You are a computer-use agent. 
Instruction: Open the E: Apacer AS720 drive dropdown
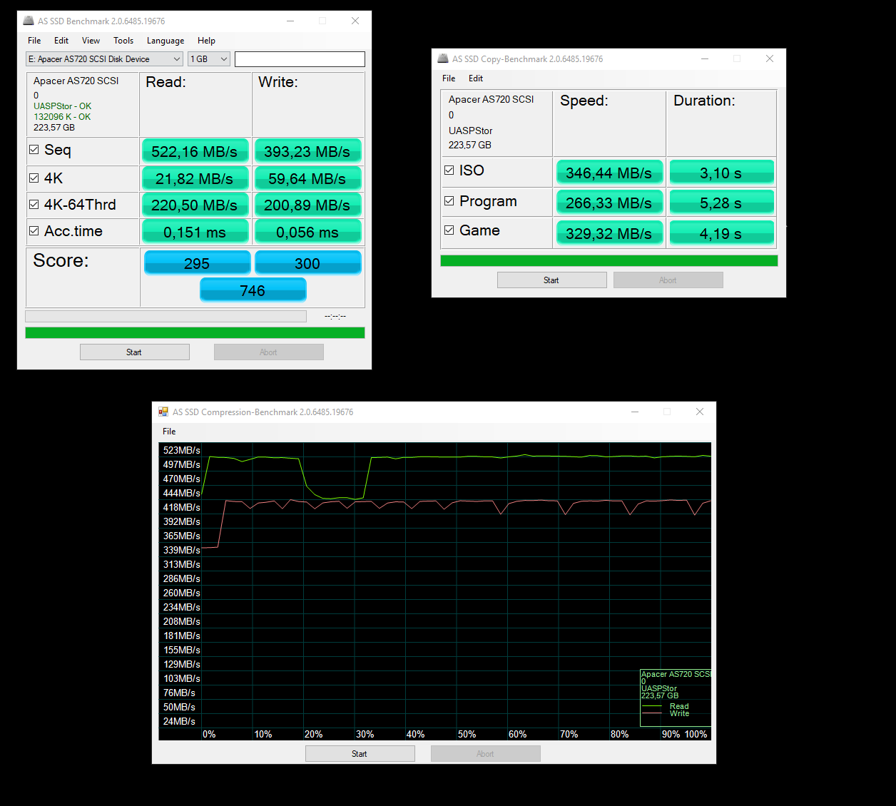coord(105,59)
